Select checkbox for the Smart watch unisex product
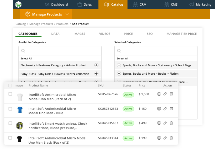This screenshot has height=149, width=215. click(10, 123)
